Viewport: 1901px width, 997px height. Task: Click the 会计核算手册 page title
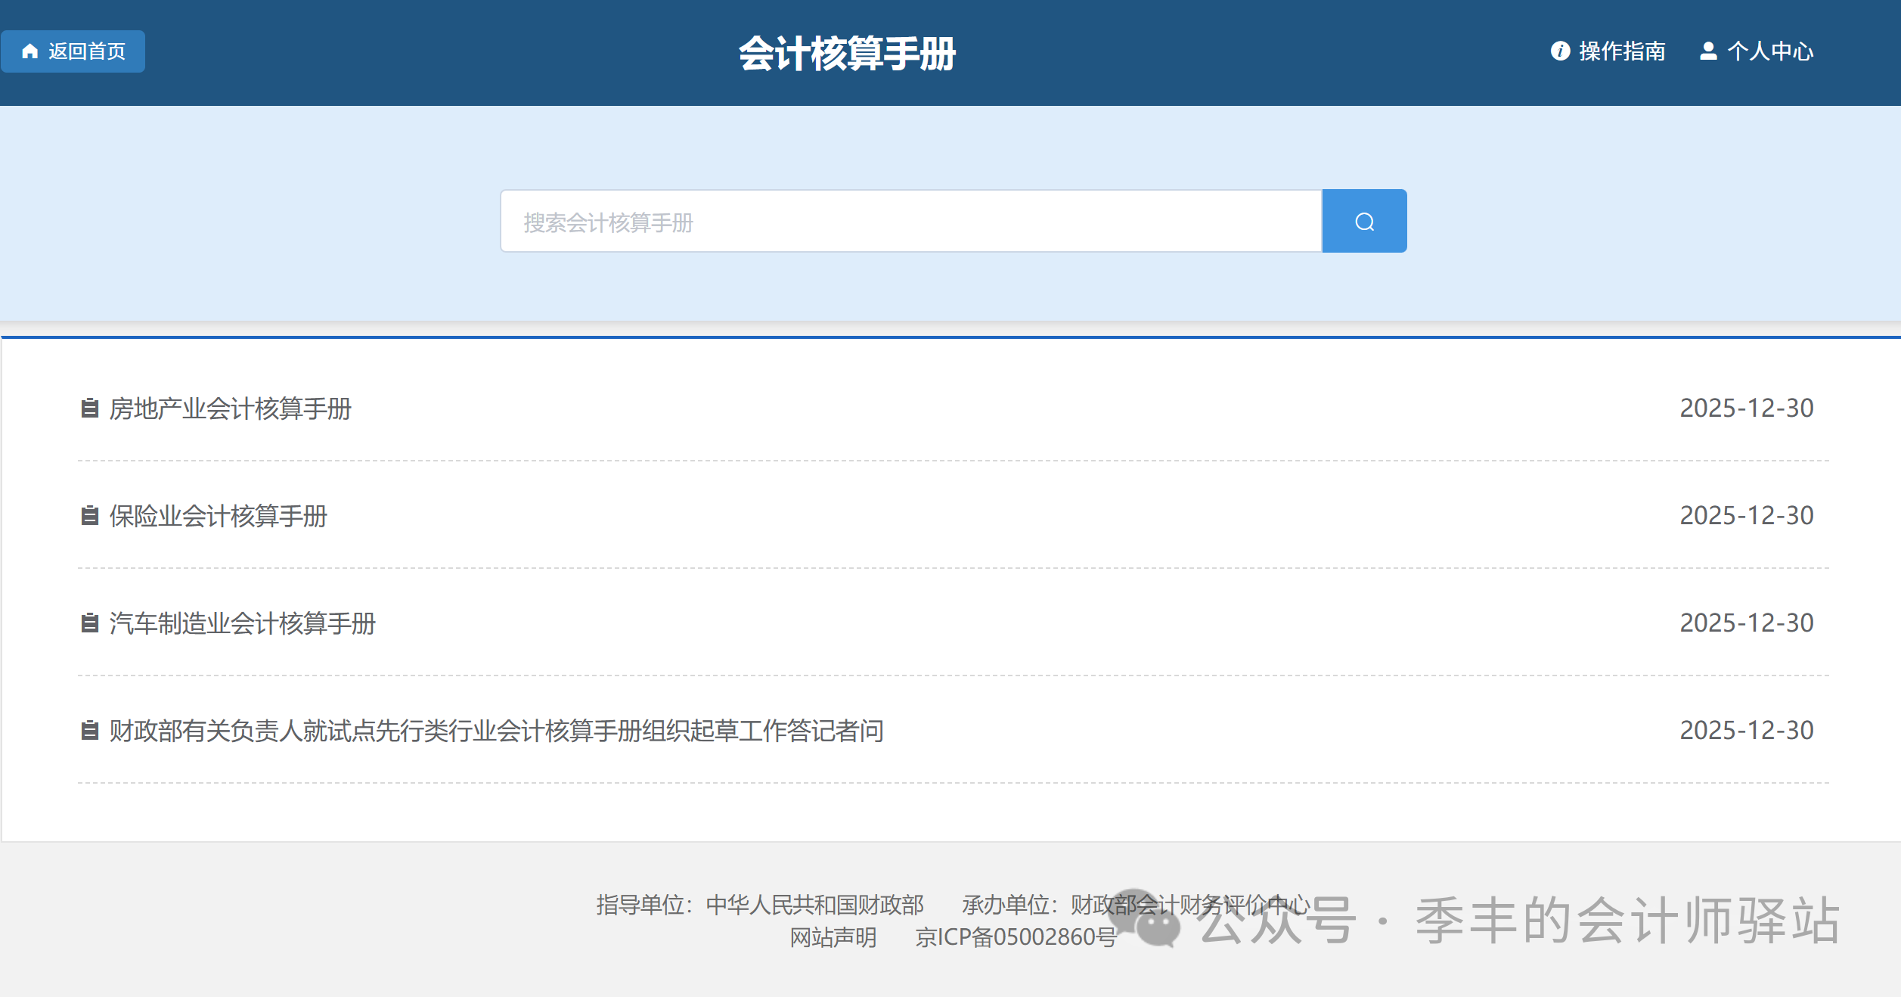pos(847,54)
